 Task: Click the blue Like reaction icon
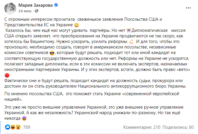point(8,127)
